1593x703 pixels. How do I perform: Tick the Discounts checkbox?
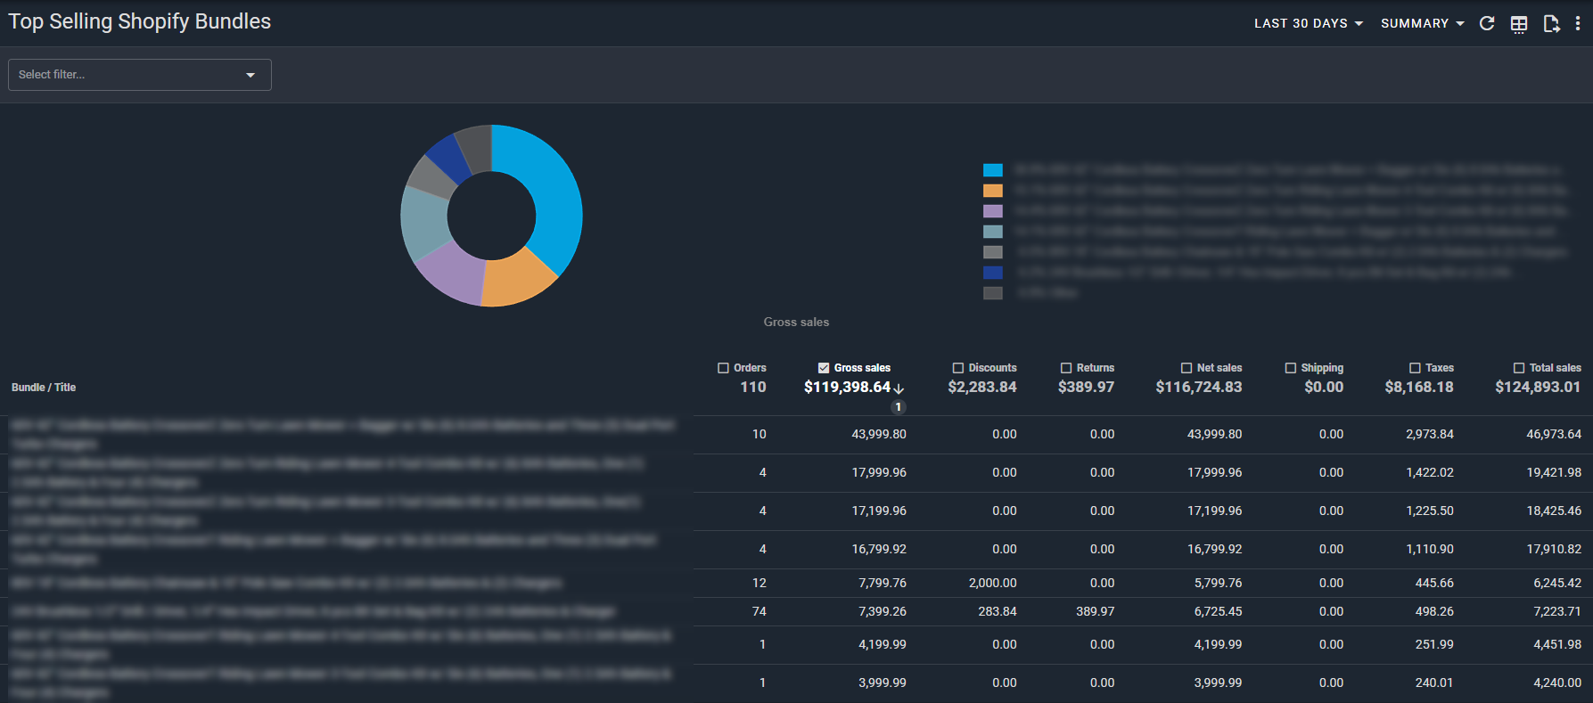tap(958, 368)
